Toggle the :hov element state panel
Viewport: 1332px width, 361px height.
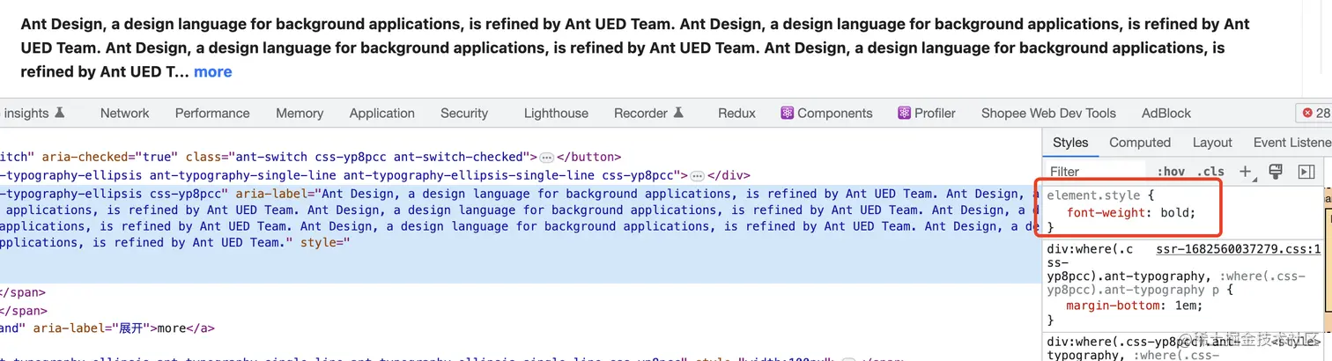click(x=1171, y=172)
